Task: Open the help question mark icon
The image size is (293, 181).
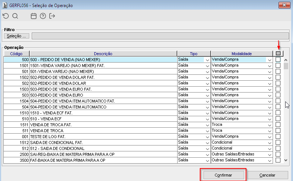Action: (43, 16)
